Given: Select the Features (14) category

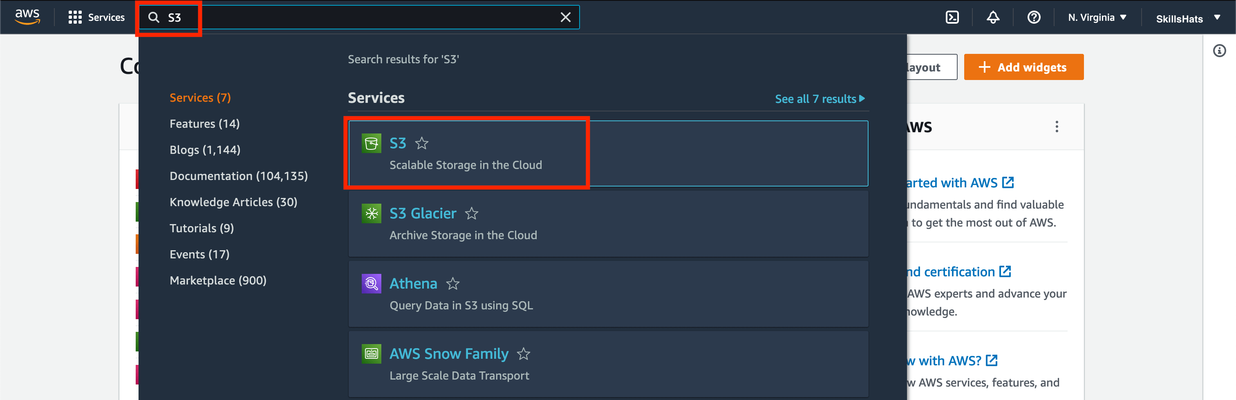Looking at the screenshot, I should [204, 124].
